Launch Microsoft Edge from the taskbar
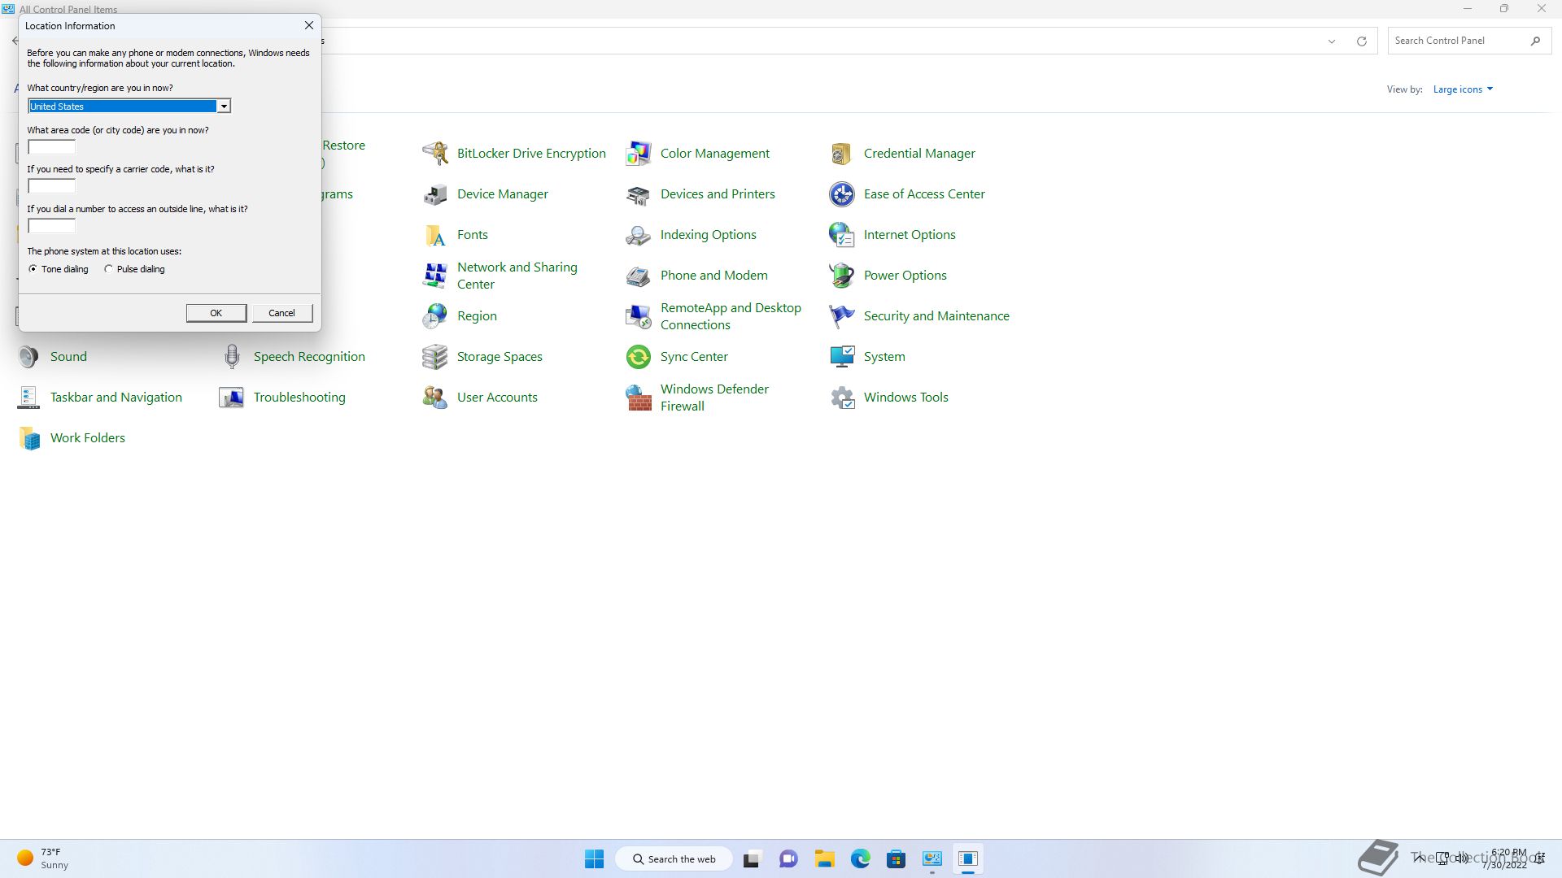Viewport: 1562px width, 878px height. click(x=861, y=858)
